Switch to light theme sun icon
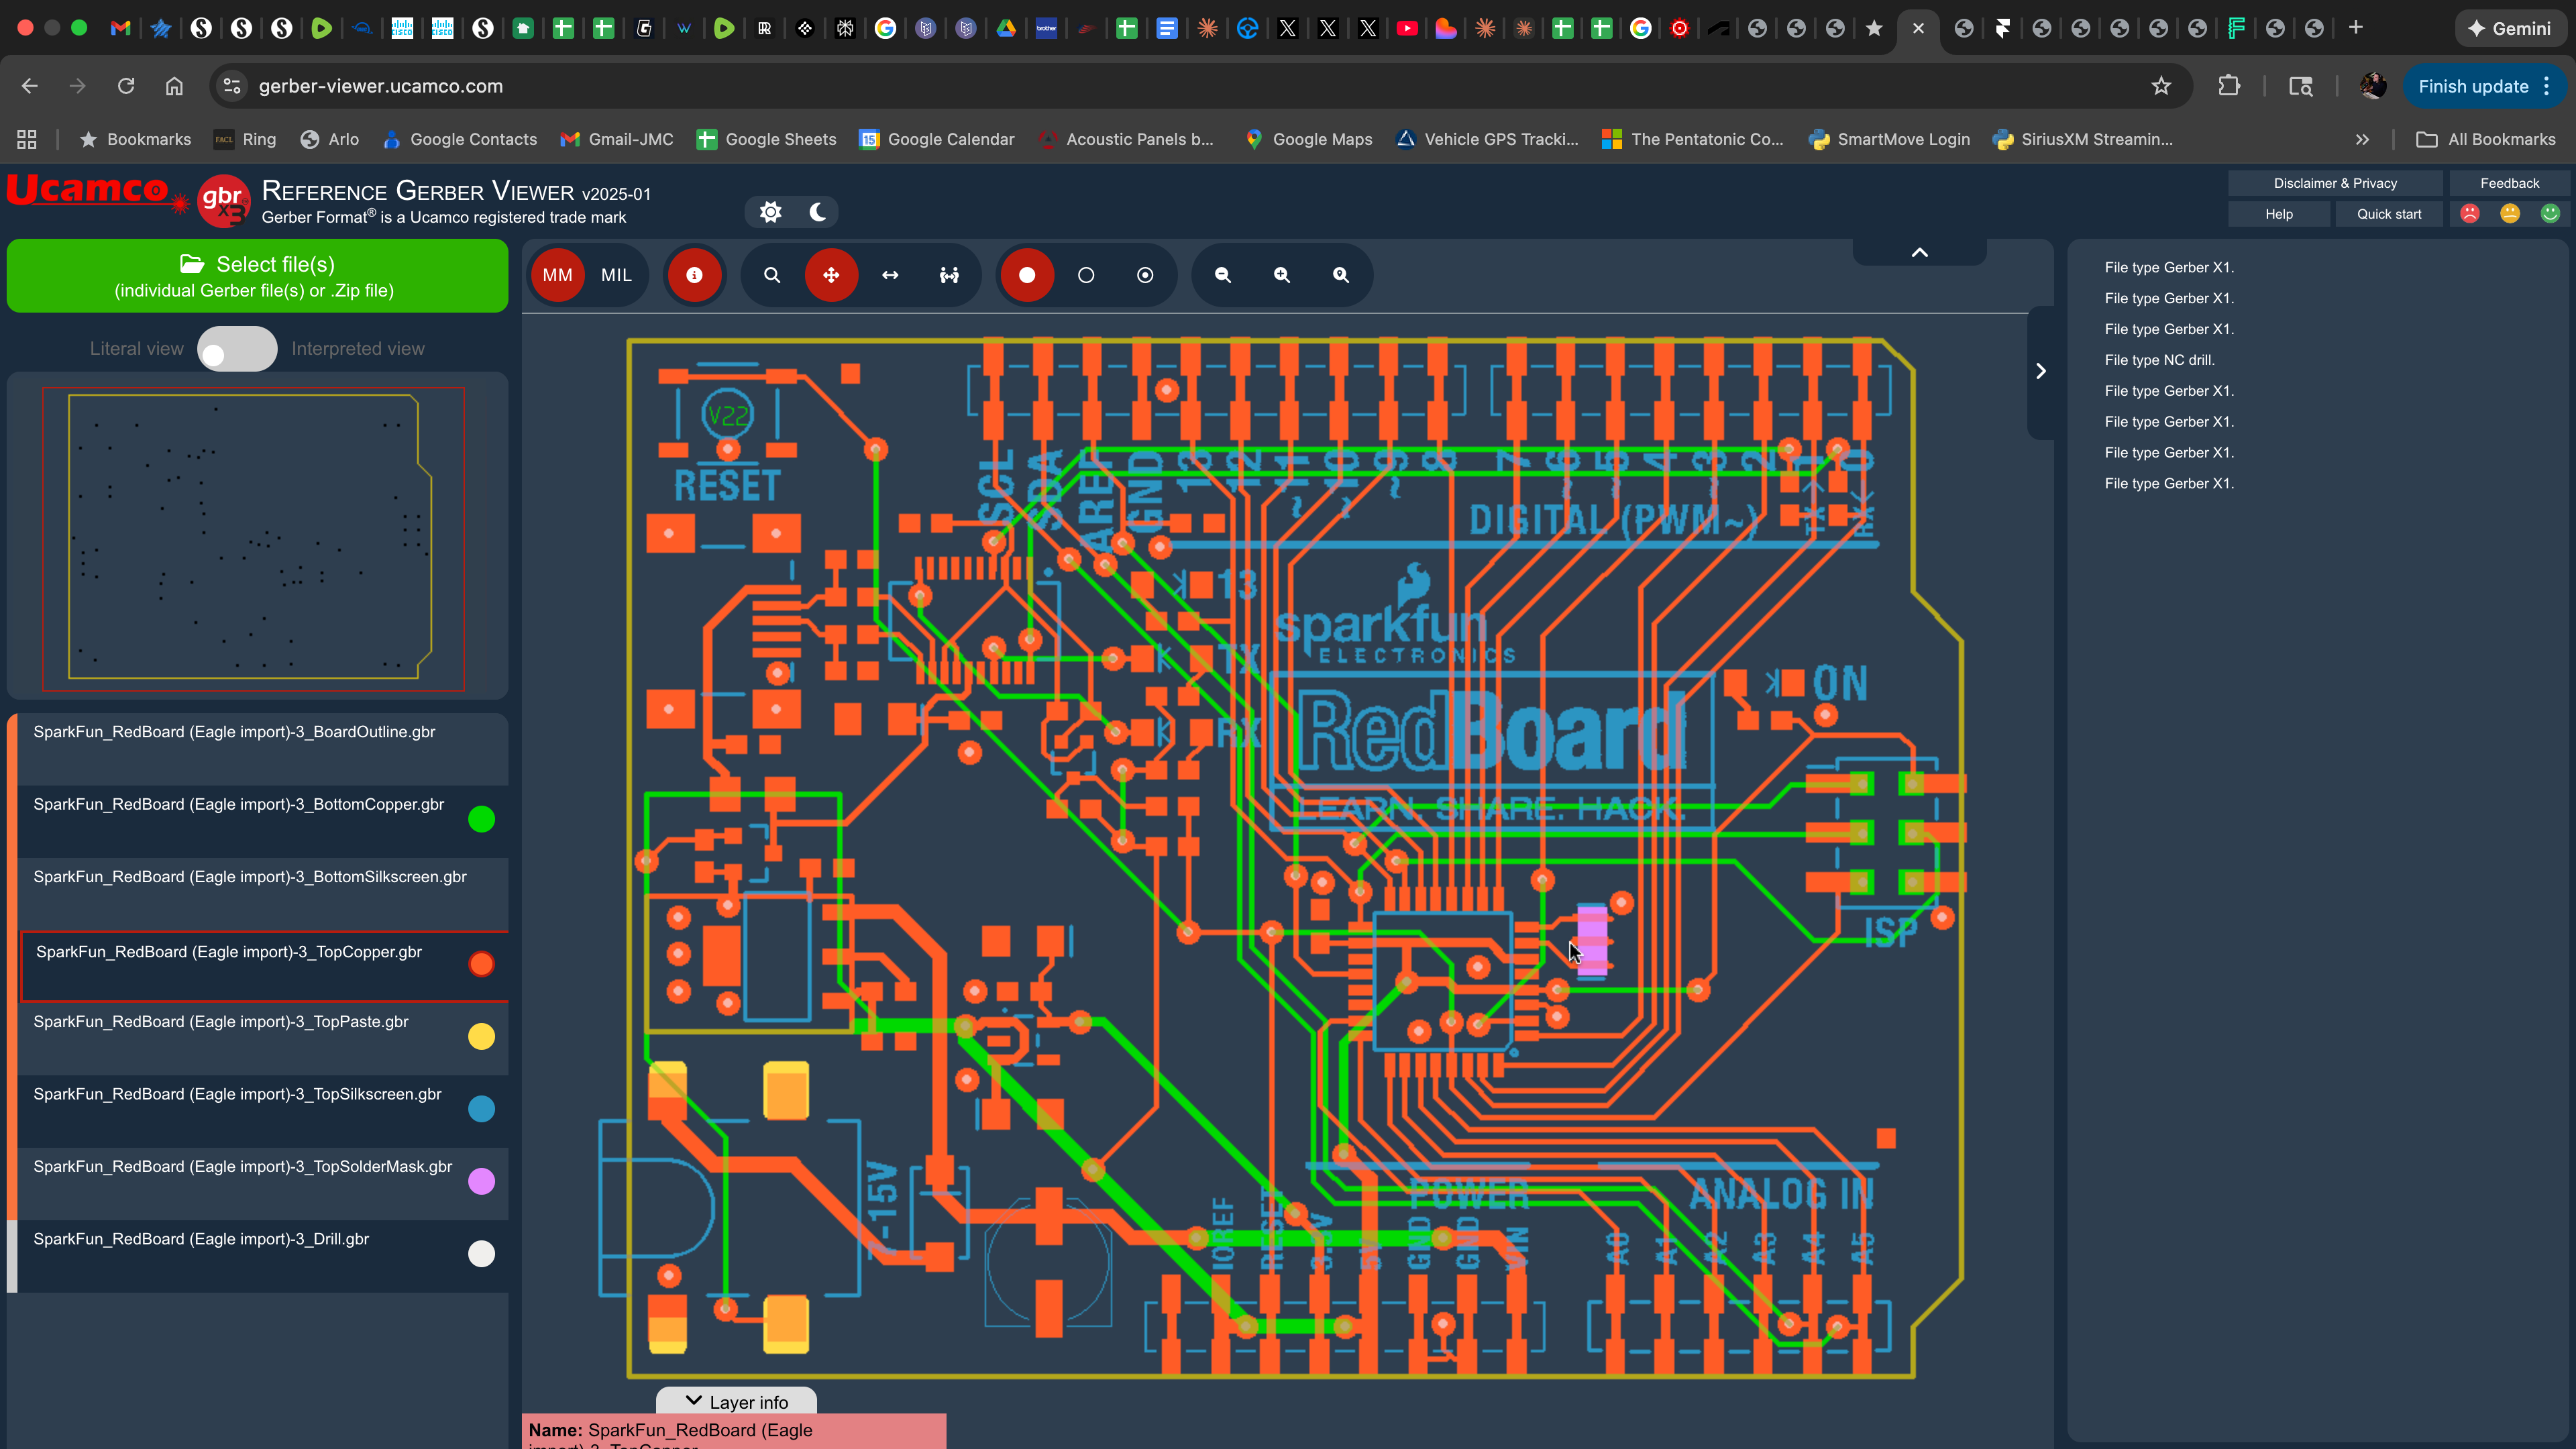Screen dimensions: 2576x1449 coord(770,212)
